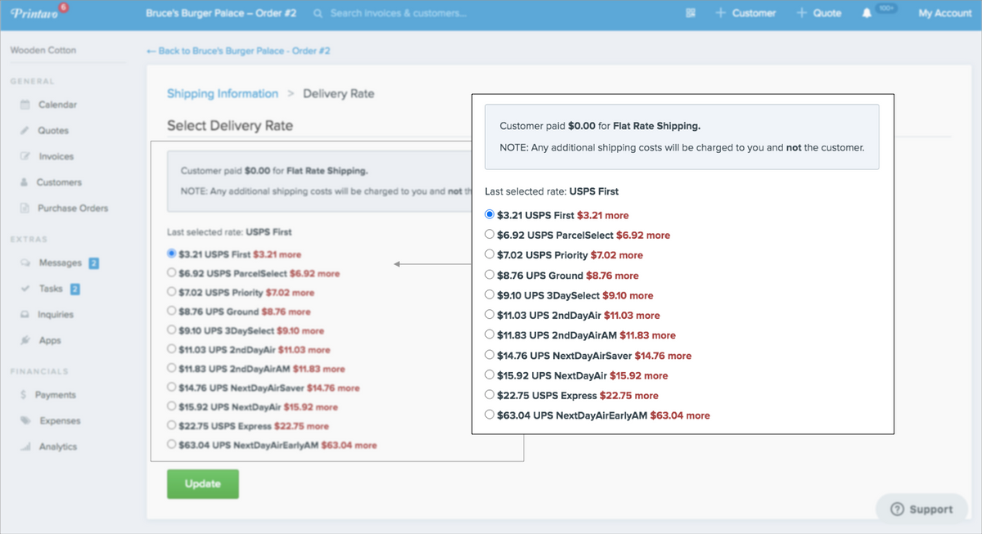The height and width of the screenshot is (534, 982).
Task: Click the green Update button
Action: pyautogui.click(x=203, y=484)
